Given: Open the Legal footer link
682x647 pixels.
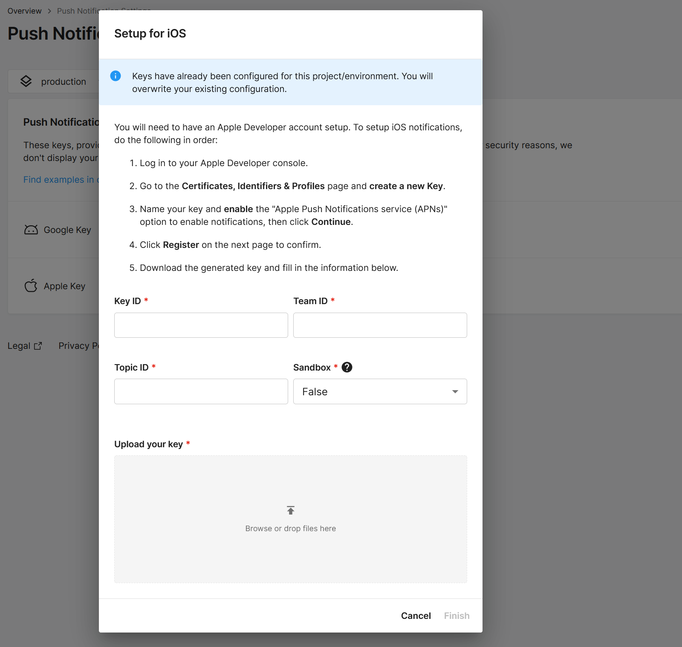Looking at the screenshot, I should (19, 346).
